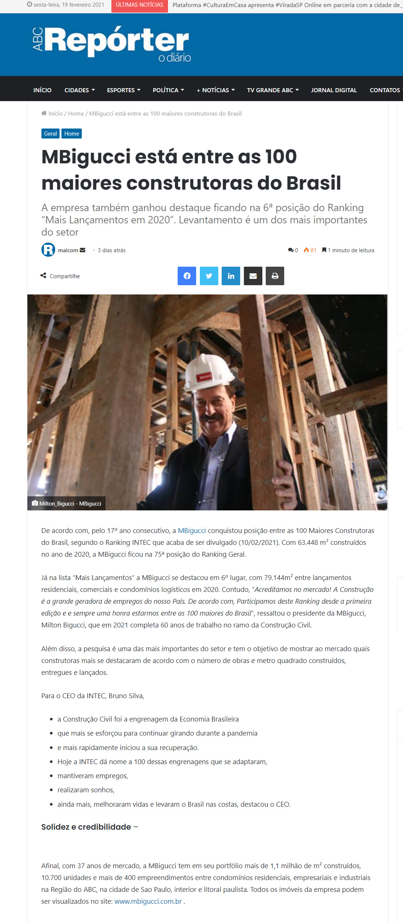The image size is (403, 923).
Task: Go to INÍCIO in navigation bar
Action: pos(43,90)
